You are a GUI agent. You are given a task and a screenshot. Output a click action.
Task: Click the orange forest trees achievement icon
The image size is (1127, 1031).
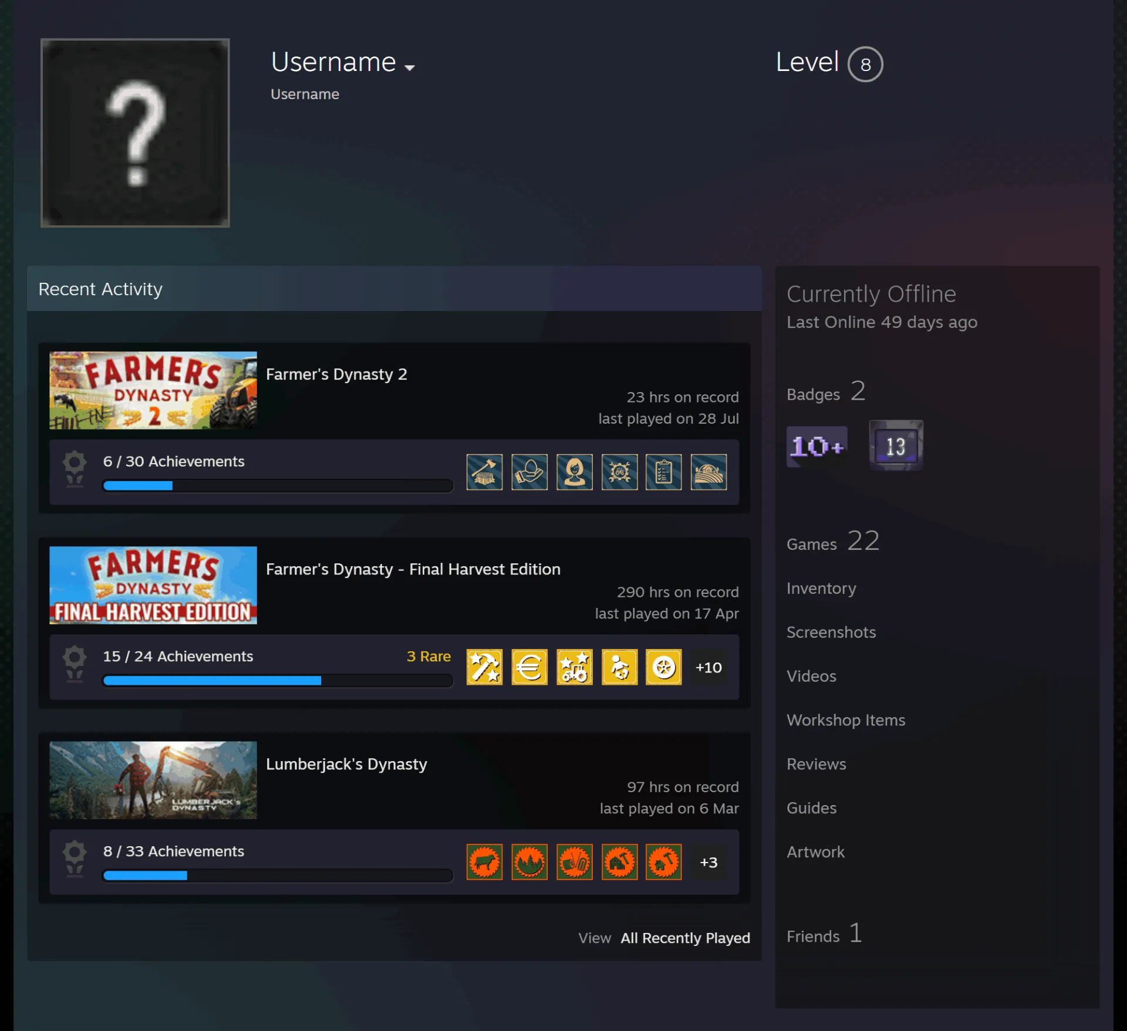pyautogui.click(x=529, y=862)
